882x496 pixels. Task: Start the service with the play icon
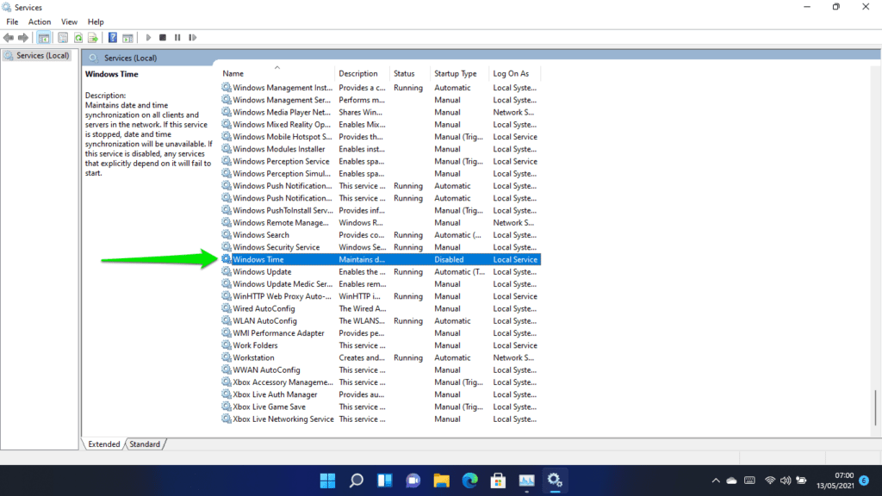(147, 37)
